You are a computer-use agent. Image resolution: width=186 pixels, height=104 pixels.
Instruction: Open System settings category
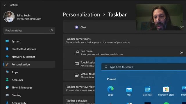tap(29, 41)
